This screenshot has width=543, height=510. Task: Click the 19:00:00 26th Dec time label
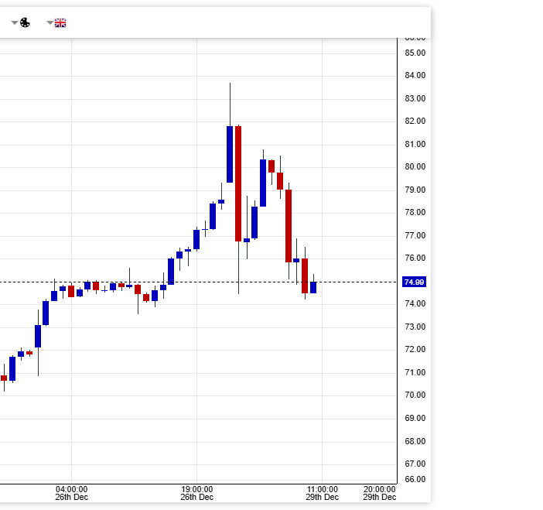coord(196,493)
